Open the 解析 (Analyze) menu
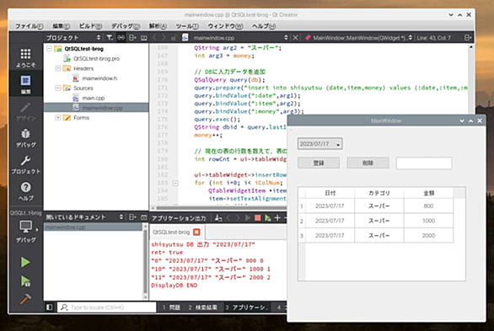The height and width of the screenshot is (331, 494). click(158, 26)
